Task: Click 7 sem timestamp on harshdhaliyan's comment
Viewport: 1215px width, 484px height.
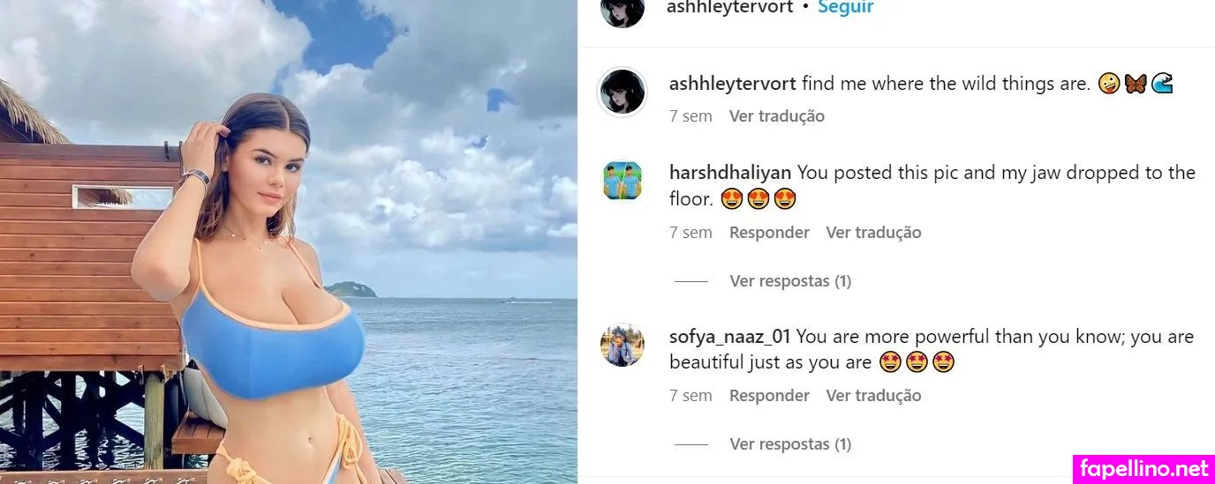Action: click(x=691, y=233)
